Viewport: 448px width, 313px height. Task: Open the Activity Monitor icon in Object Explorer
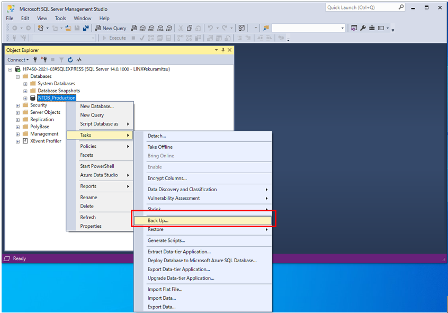pos(79,60)
